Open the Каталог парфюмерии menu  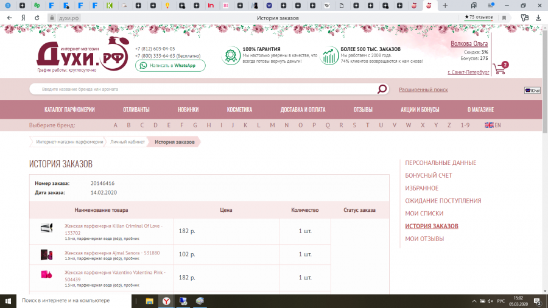(x=69, y=110)
